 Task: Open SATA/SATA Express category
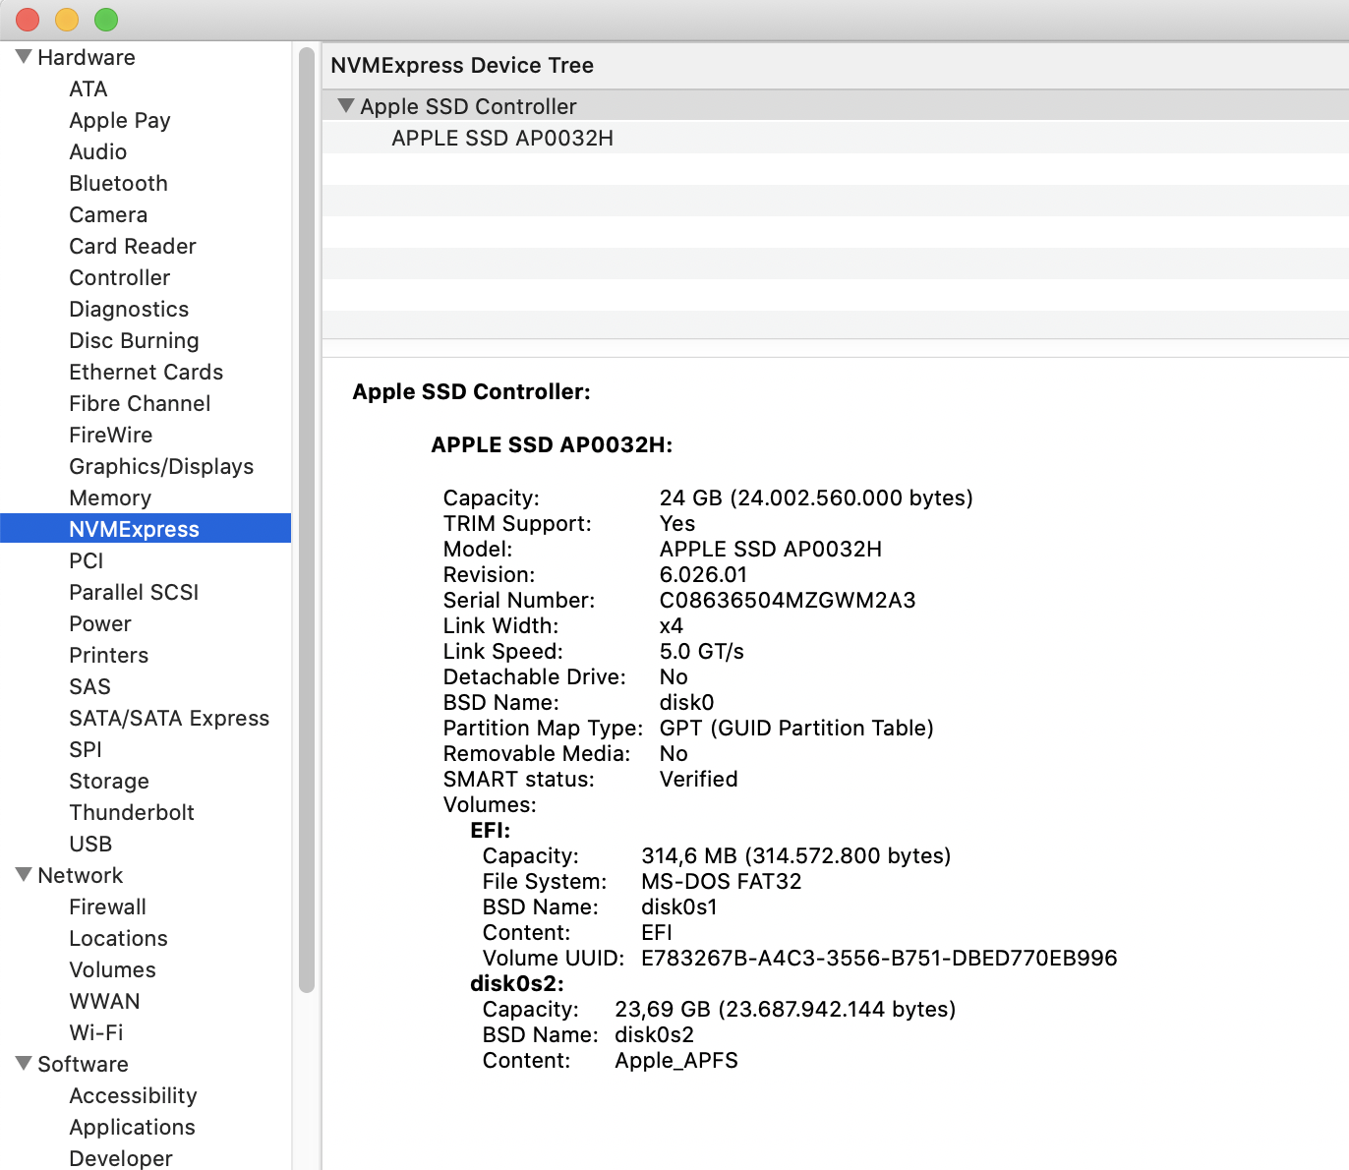point(169,718)
